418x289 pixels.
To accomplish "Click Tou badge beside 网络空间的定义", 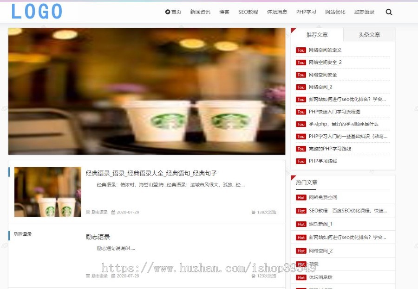I will click(301, 50).
